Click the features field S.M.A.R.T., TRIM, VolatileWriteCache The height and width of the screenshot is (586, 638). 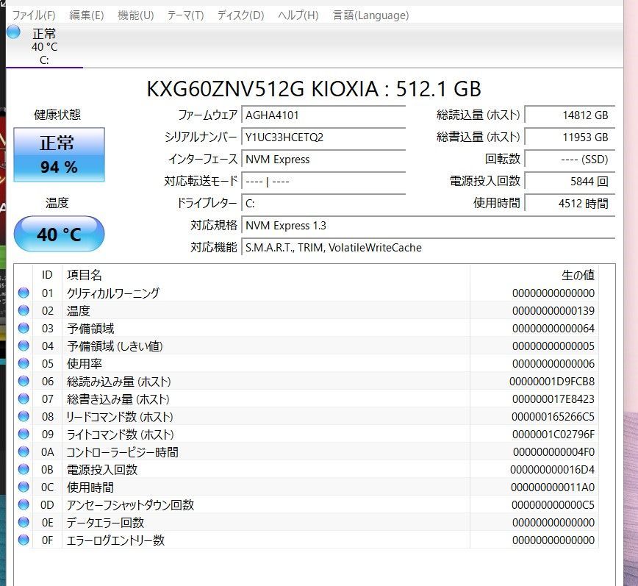click(428, 248)
